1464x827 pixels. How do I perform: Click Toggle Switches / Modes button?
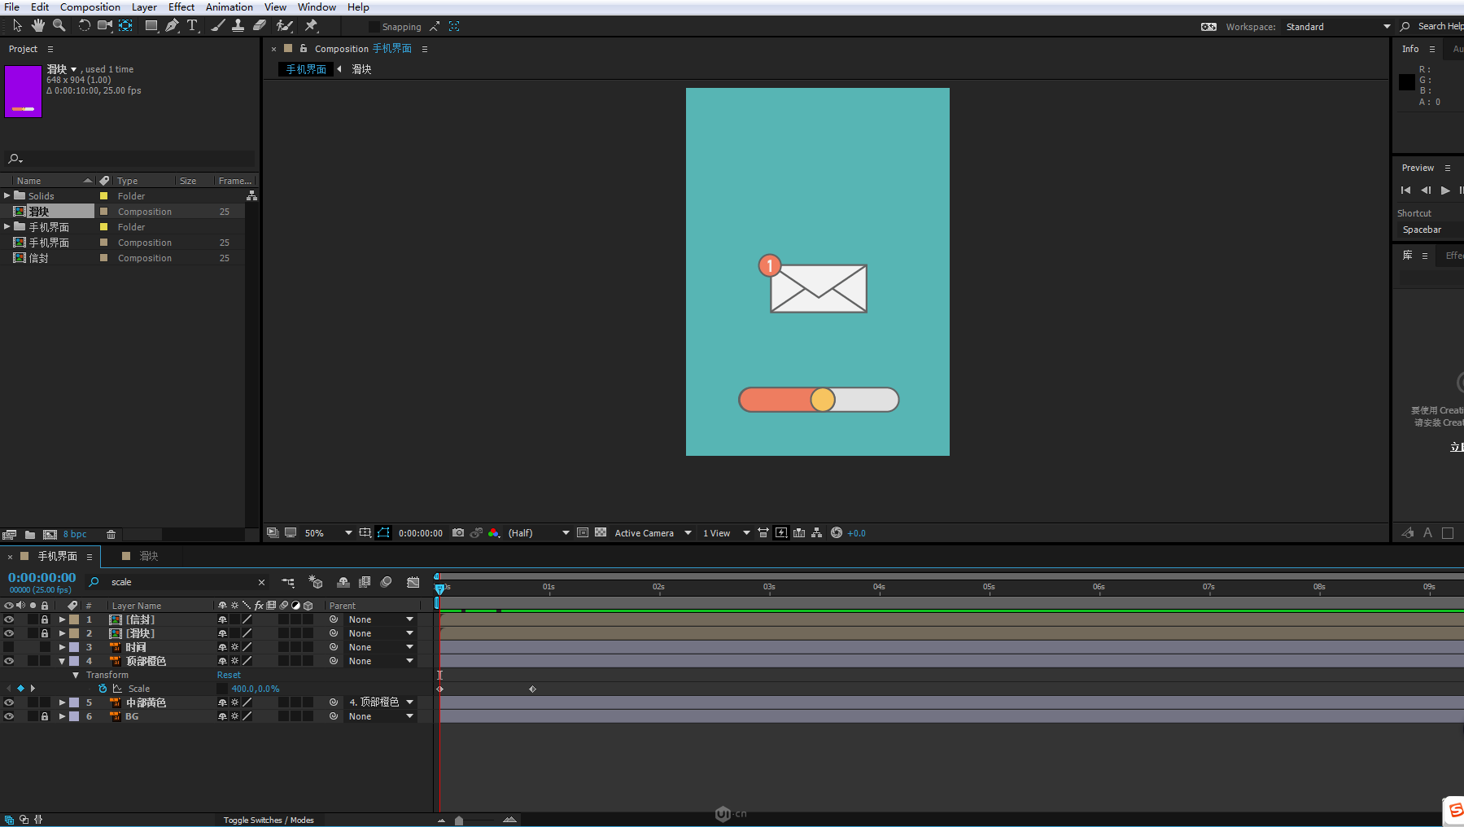coord(269,820)
